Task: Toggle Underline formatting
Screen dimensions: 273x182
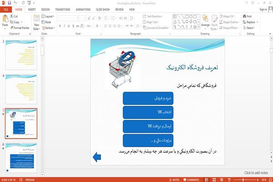Action: click(x=69, y=26)
